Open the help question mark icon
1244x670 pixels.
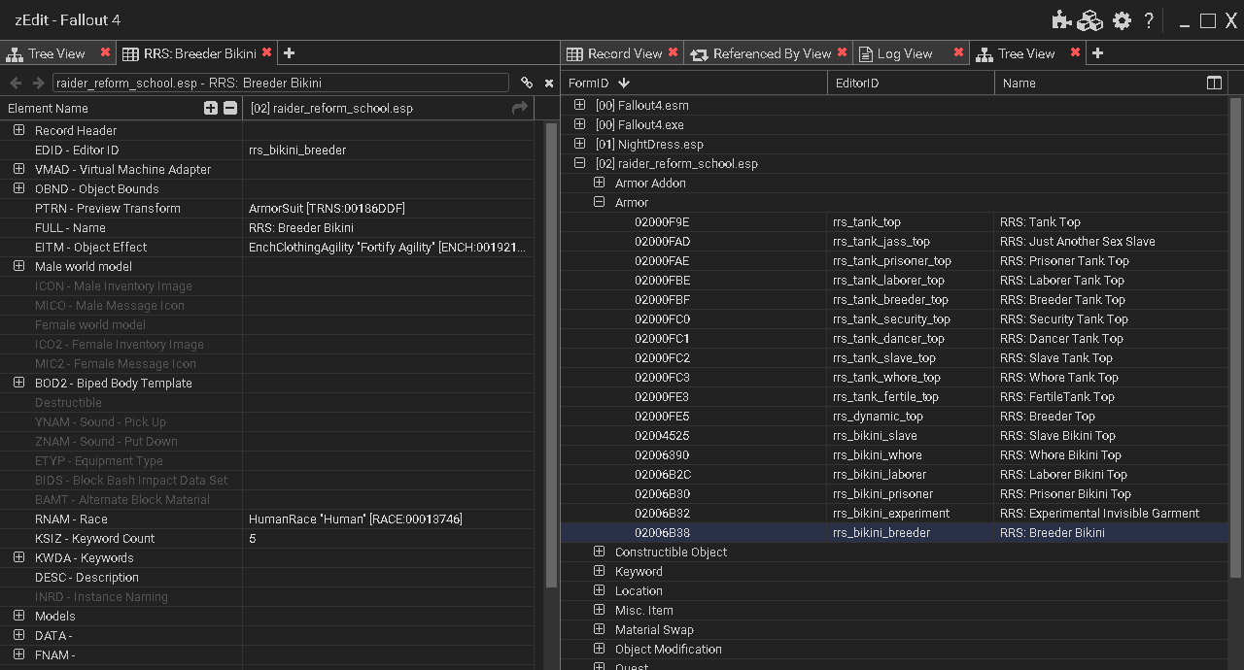point(1149,20)
